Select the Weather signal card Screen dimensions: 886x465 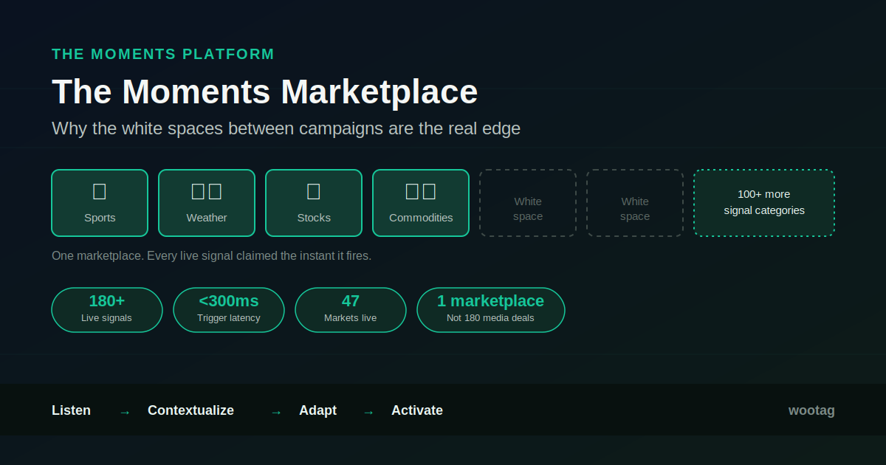pos(207,203)
